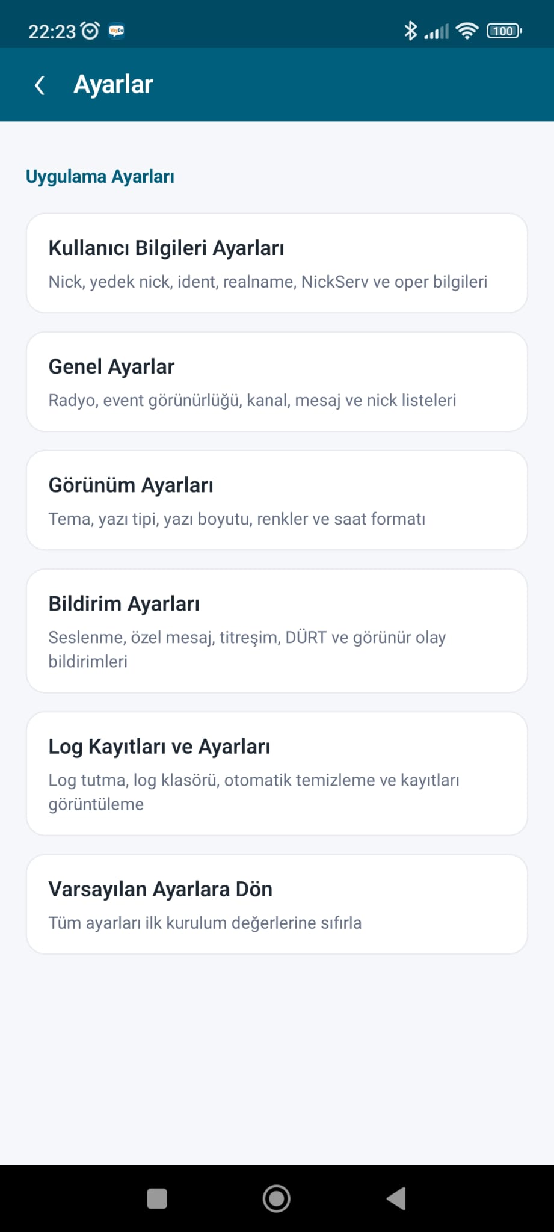Tap the Bluetooth status icon
554x1232 pixels.
(410, 31)
